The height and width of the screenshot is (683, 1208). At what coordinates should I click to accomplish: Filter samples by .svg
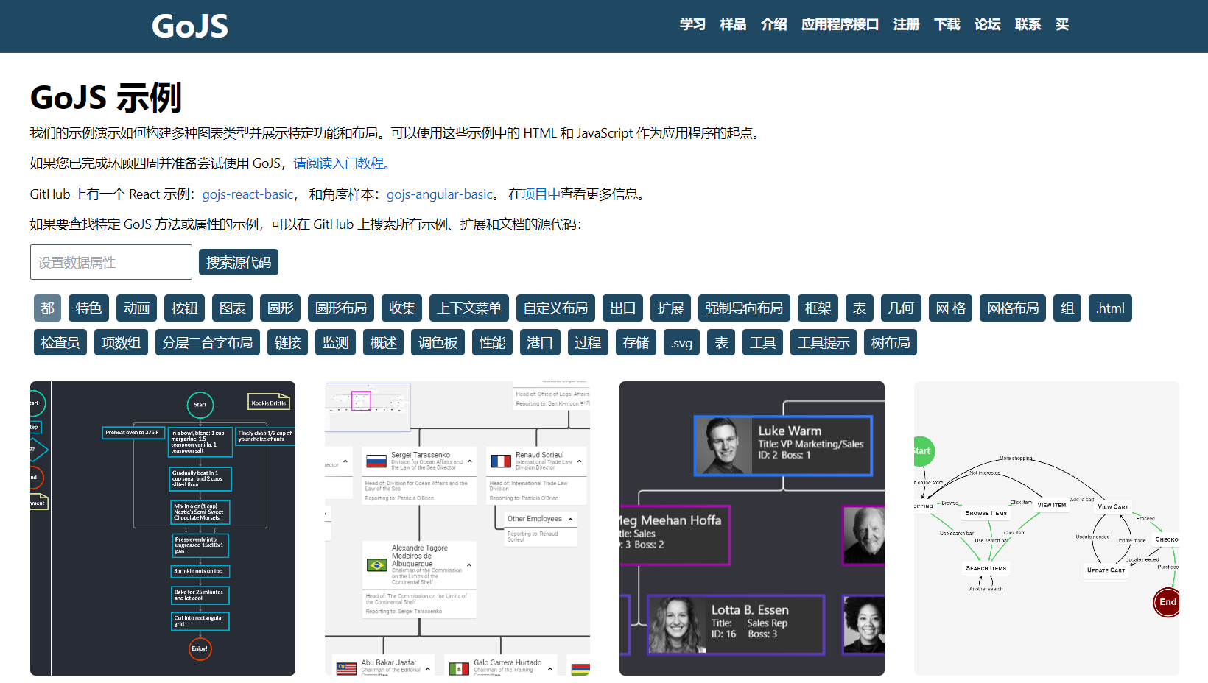pos(681,341)
